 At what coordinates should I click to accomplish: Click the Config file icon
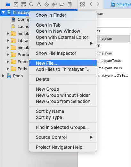tap(13, 19)
